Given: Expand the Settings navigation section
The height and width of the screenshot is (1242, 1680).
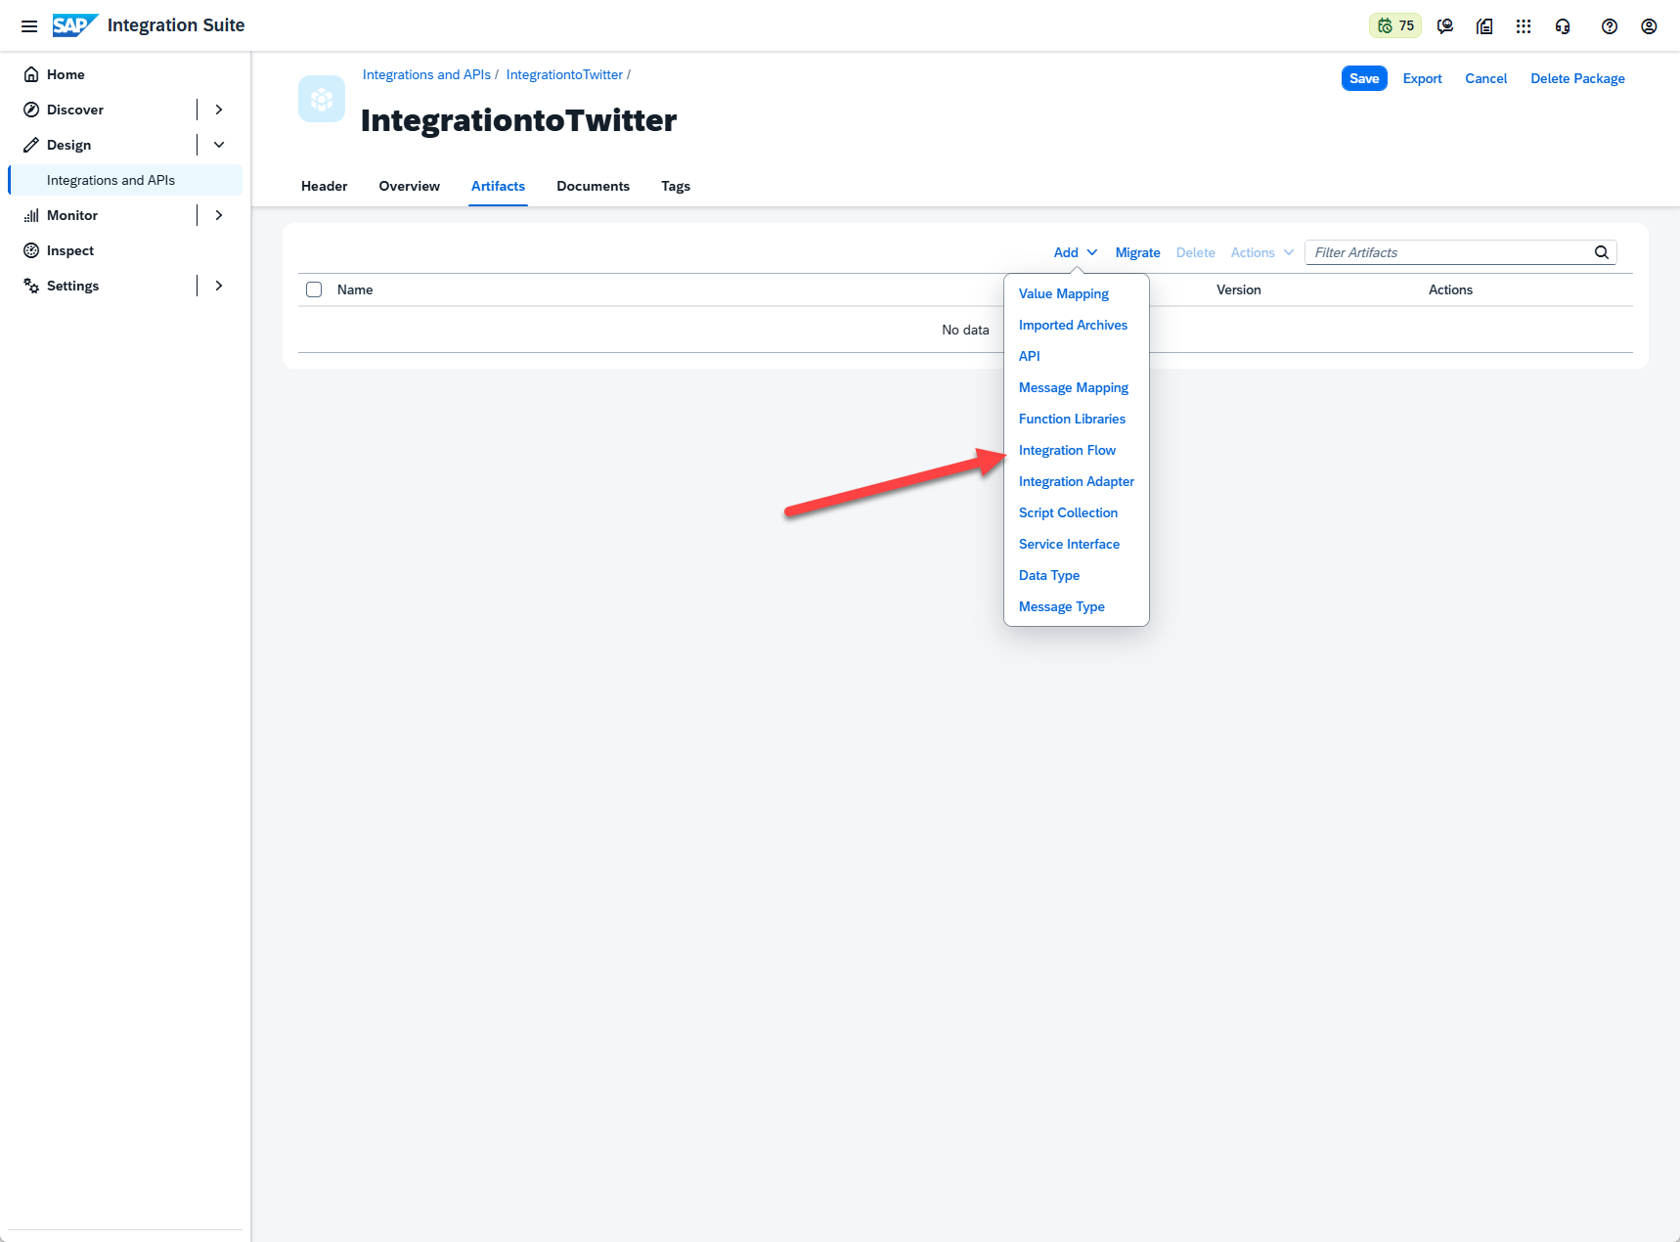Looking at the screenshot, I should (x=219, y=286).
